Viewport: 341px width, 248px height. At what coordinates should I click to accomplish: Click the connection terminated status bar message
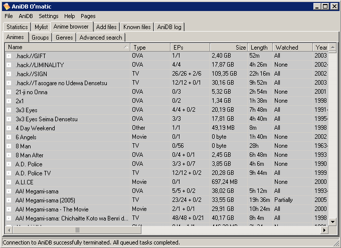click(x=91, y=242)
